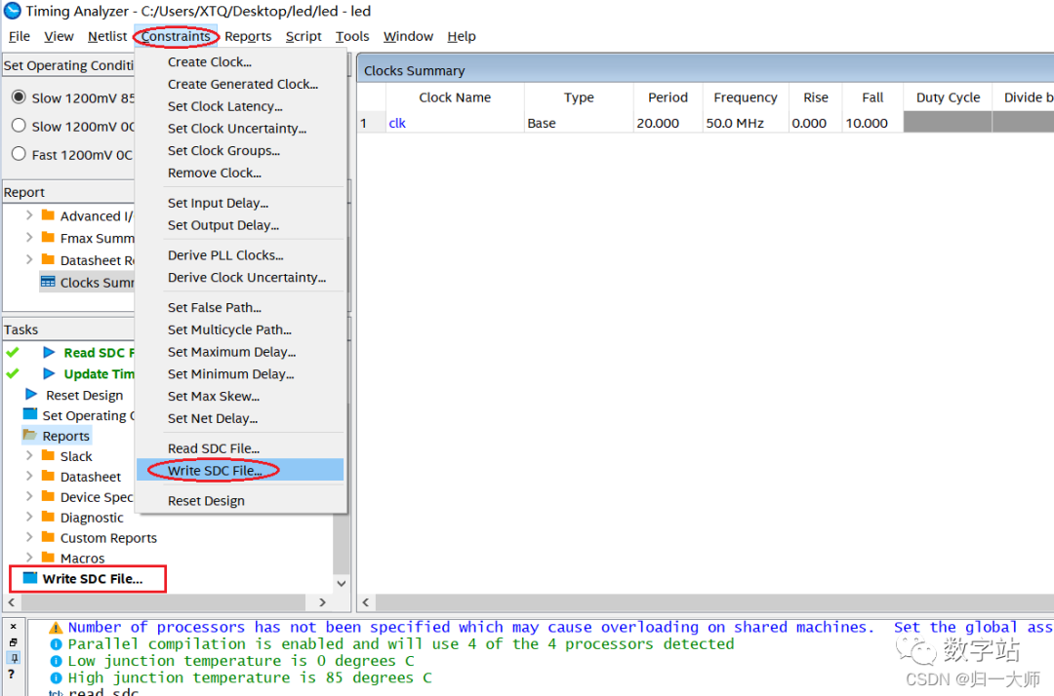Expand the Diagnostic folder
Image resolution: width=1054 pixels, height=696 pixels.
tap(29, 517)
